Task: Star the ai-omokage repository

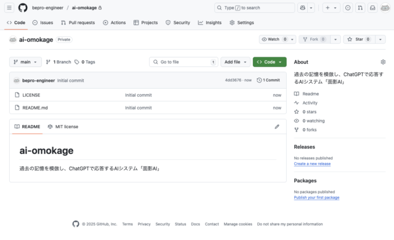Action: click(x=359, y=39)
